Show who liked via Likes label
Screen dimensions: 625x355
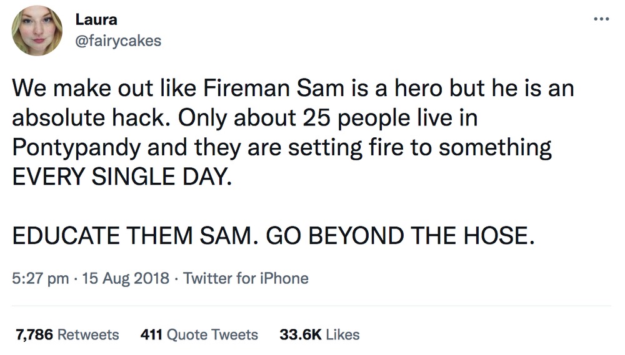[x=342, y=334]
